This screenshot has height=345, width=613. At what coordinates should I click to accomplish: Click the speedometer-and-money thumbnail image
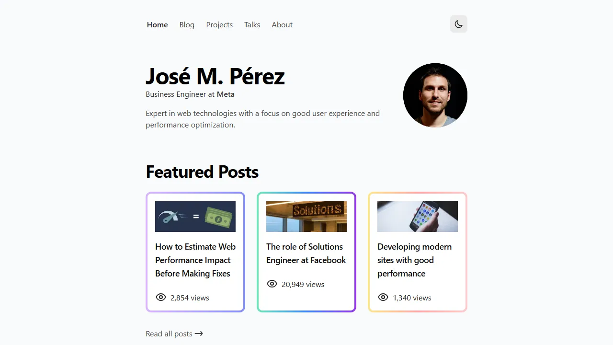195,216
